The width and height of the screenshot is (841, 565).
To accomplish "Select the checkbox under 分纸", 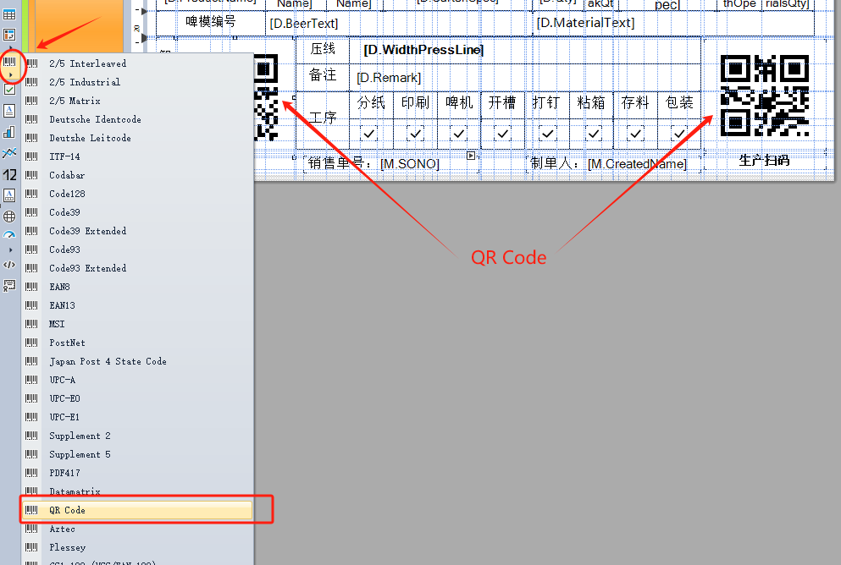I will pos(369,133).
